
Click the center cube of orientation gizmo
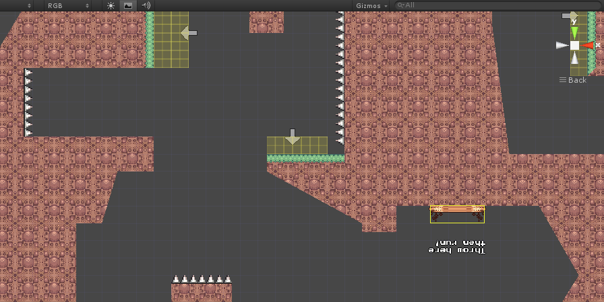coord(574,45)
